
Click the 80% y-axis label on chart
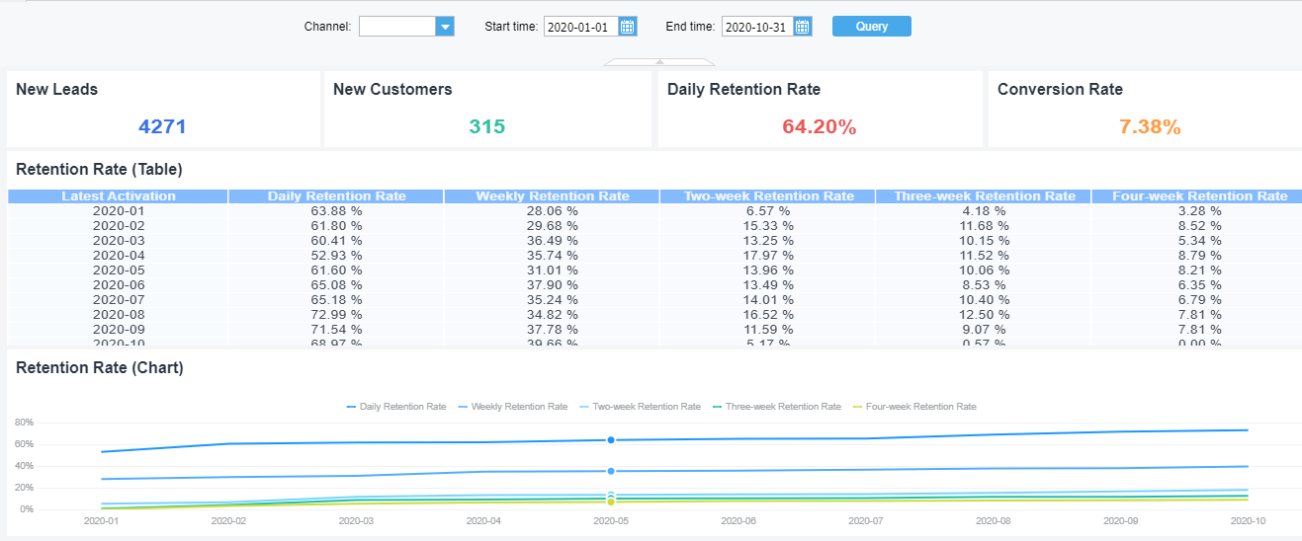pyautogui.click(x=24, y=423)
